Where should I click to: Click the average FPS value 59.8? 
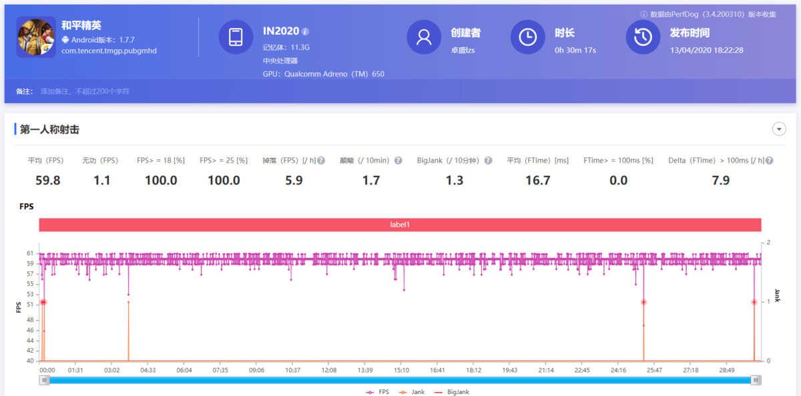click(47, 180)
